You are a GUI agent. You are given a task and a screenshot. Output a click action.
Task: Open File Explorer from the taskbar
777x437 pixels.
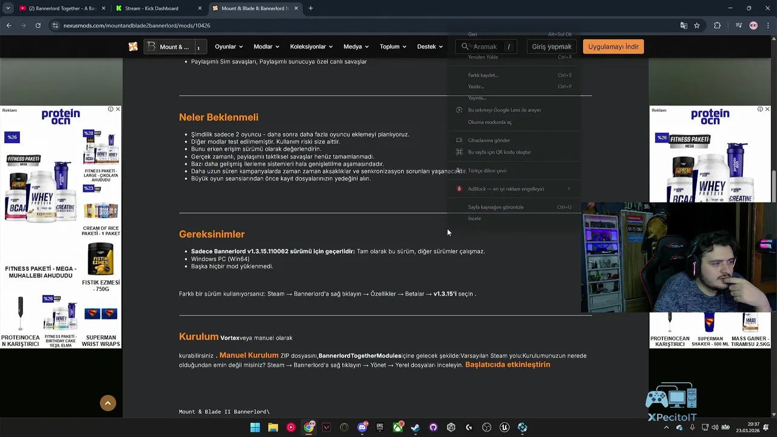tap(273, 427)
